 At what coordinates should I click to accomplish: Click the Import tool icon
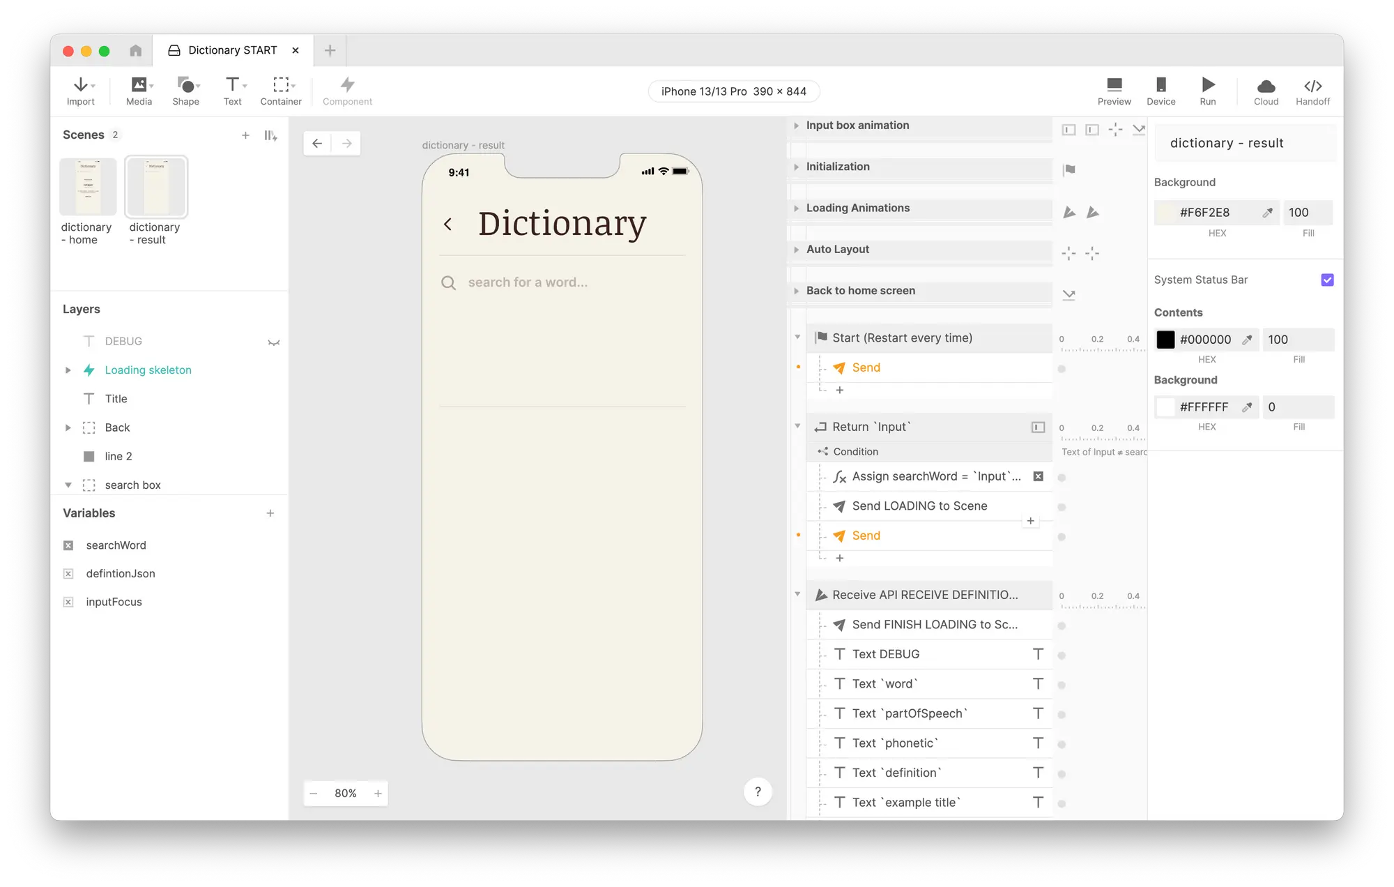coord(82,91)
